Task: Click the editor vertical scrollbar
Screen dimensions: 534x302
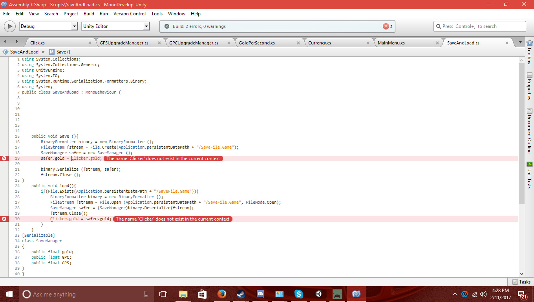Action: pyautogui.click(x=521, y=134)
